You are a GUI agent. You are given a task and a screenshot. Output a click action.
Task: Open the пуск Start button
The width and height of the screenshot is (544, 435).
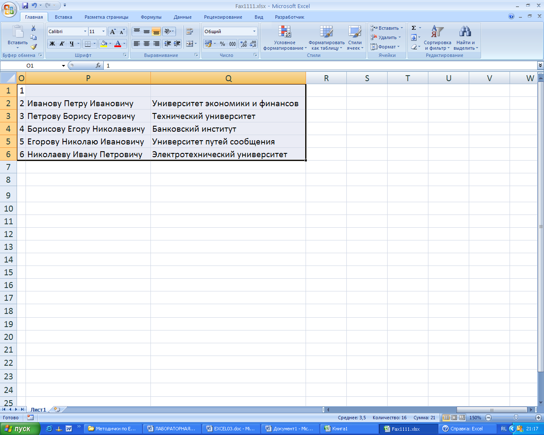point(20,429)
